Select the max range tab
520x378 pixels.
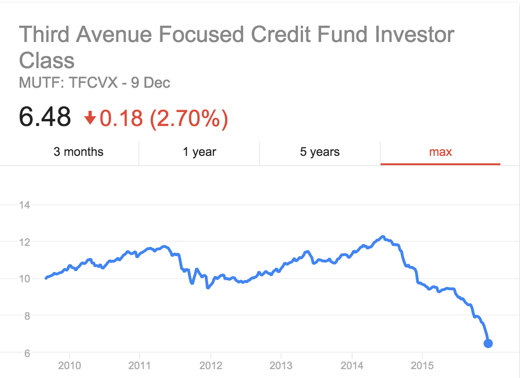click(x=441, y=152)
